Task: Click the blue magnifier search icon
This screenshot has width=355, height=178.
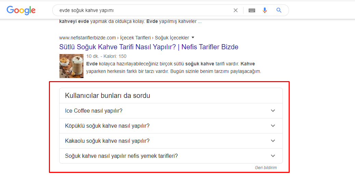Action: click(x=279, y=10)
